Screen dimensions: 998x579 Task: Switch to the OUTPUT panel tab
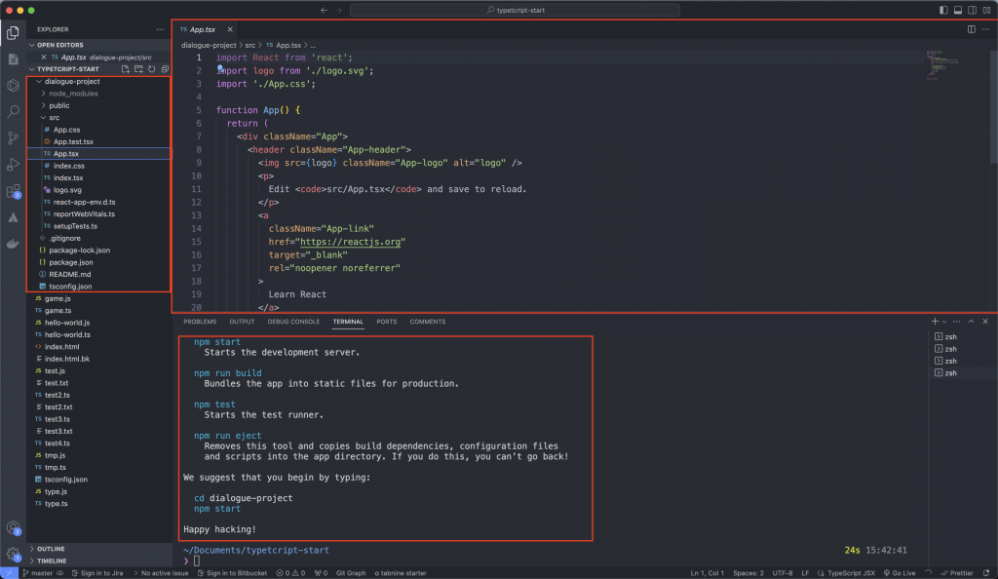[242, 322]
